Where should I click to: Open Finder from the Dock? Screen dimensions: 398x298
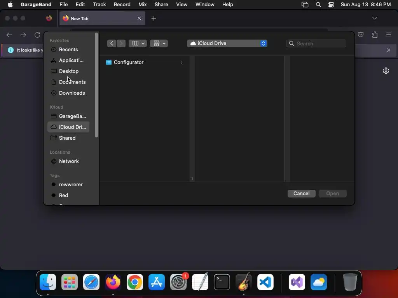48,282
